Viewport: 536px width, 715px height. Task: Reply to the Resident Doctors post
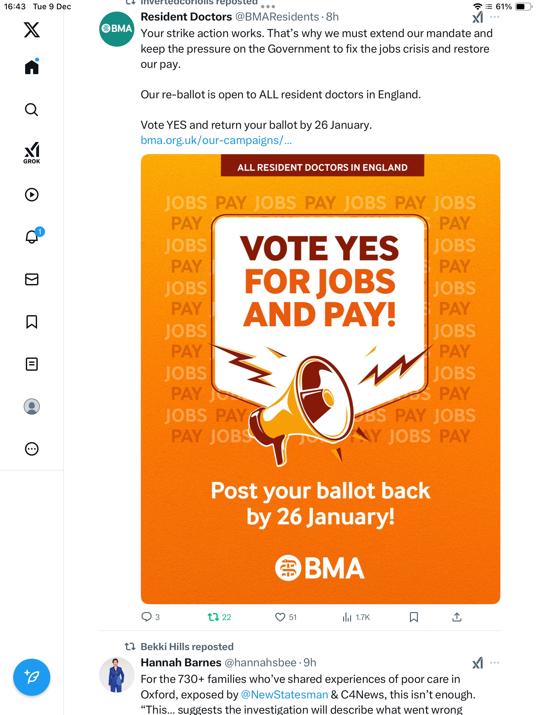pos(146,617)
